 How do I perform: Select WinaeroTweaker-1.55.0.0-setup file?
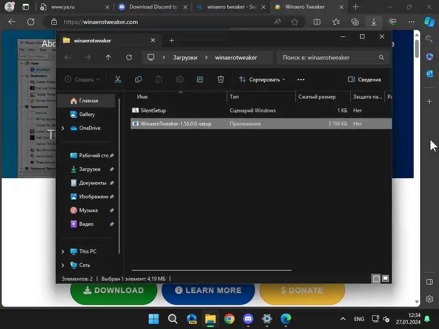[261, 124]
